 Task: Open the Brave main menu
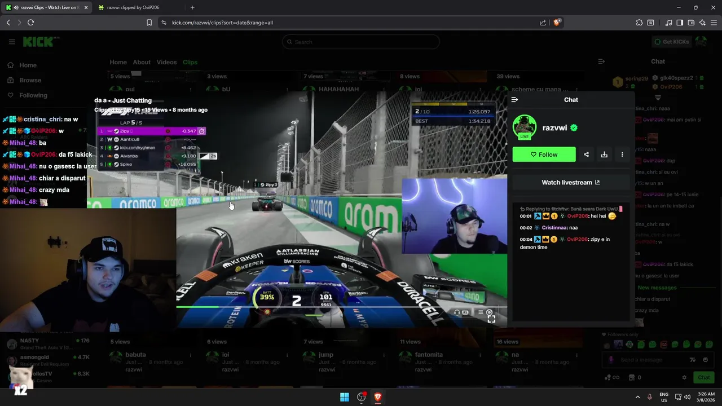click(x=714, y=23)
